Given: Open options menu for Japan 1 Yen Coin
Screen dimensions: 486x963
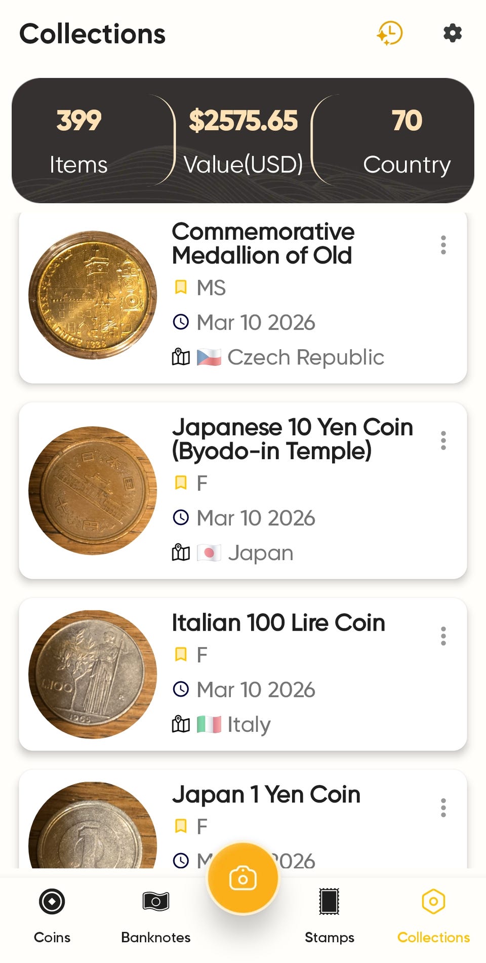Looking at the screenshot, I should click(443, 808).
